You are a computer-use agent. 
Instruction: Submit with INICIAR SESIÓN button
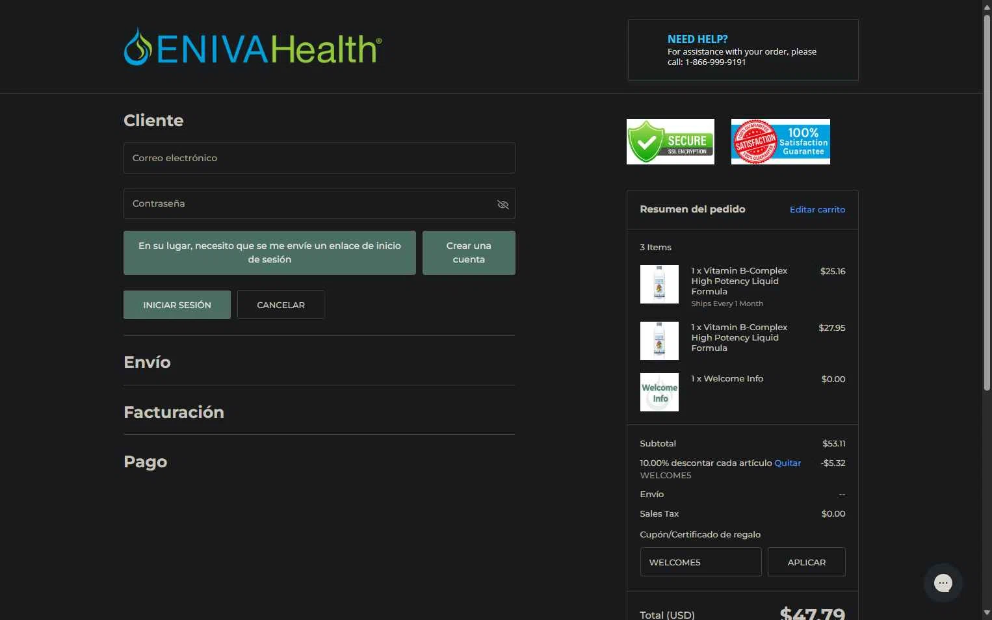click(177, 305)
